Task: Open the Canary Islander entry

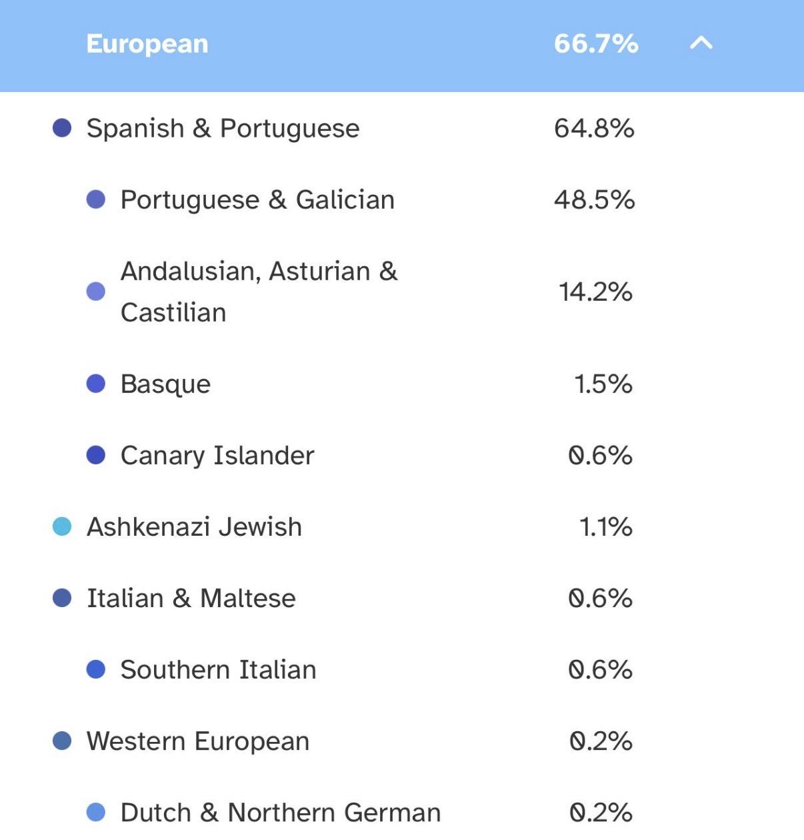Action: point(217,455)
